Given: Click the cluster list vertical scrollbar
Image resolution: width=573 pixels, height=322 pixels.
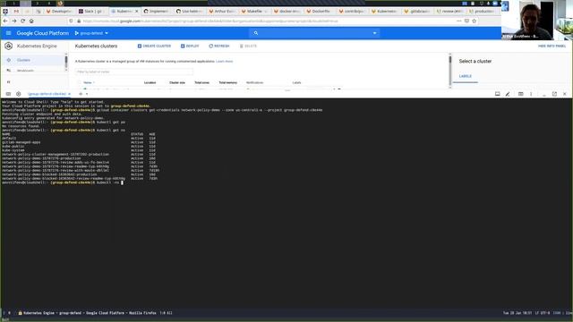Looking at the screenshot, I should click(449, 72).
